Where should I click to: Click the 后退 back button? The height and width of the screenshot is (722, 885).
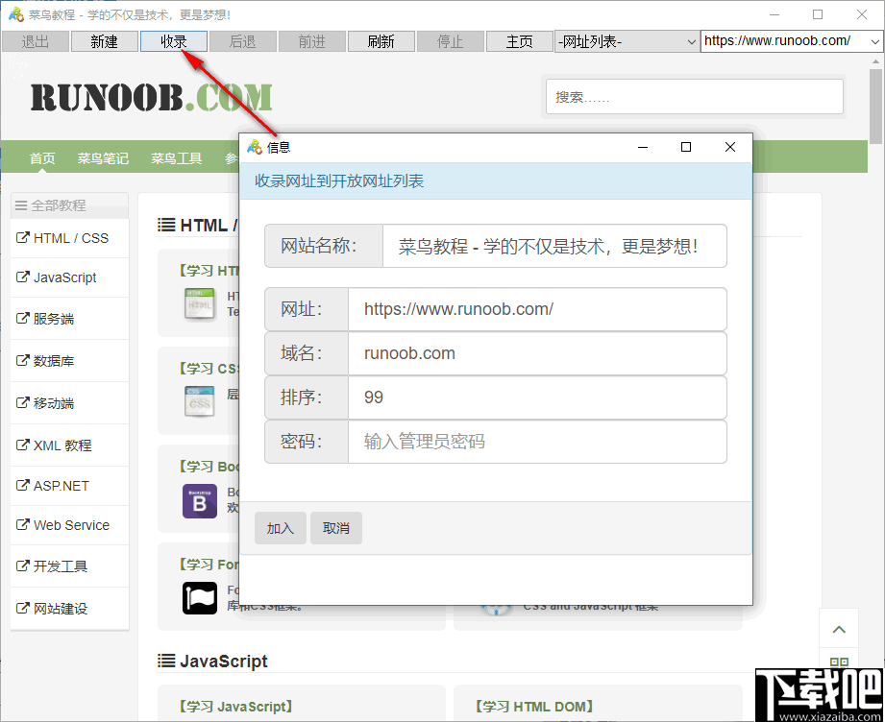click(243, 41)
